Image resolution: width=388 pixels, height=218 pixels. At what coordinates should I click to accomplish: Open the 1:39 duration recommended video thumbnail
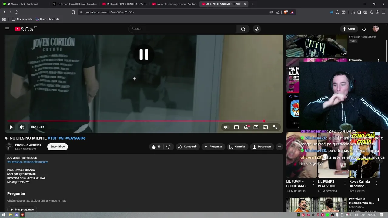tap(317, 46)
